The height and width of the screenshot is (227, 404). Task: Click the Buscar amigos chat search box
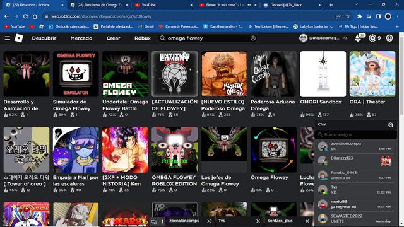click(x=355, y=134)
